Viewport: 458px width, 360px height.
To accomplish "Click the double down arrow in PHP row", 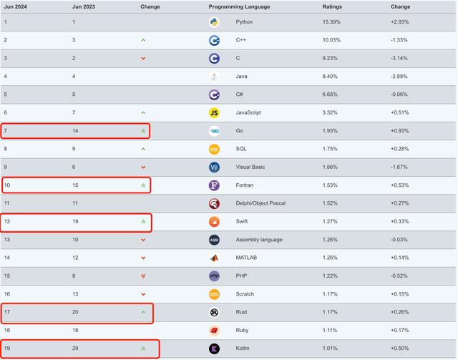I will [143, 276].
